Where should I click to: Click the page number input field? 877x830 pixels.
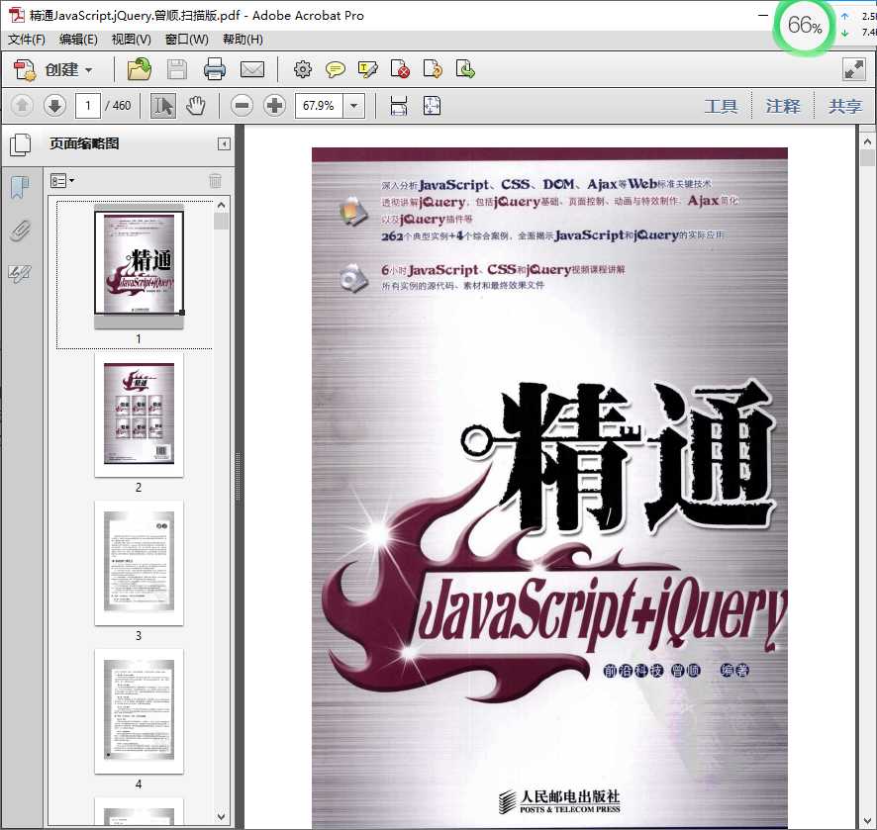pyautogui.click(x=88, y=105)
